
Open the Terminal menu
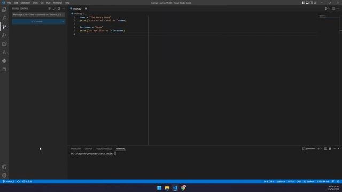click(x=58, y=3)
